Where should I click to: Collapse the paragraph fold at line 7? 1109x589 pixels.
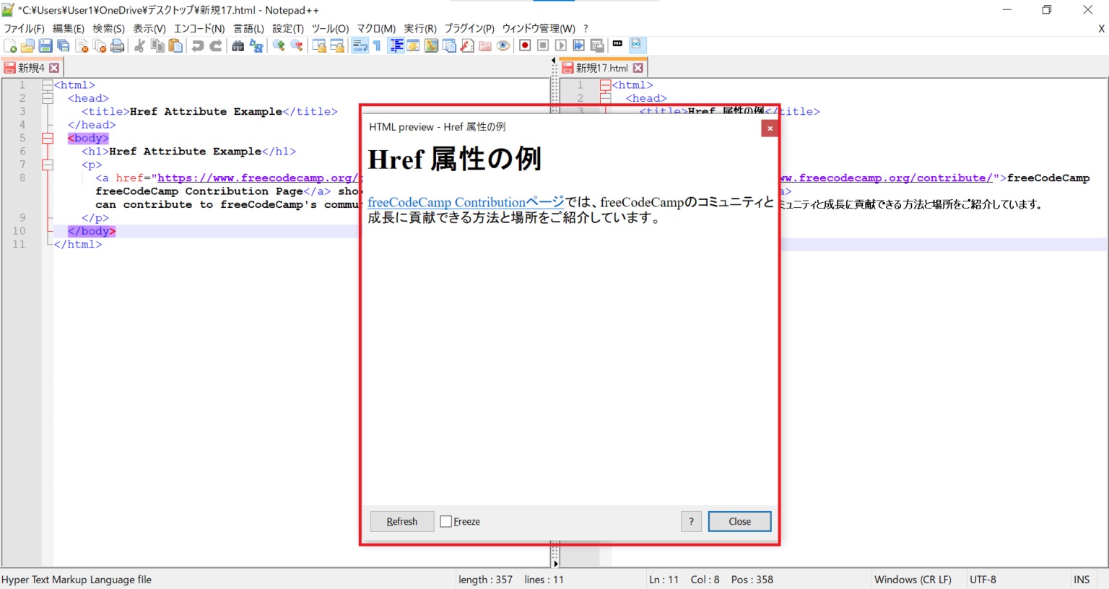(48, 165)
